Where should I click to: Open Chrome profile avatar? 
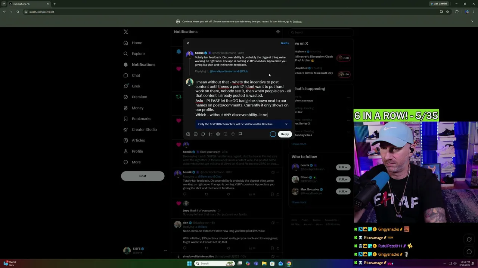(467, 12)
